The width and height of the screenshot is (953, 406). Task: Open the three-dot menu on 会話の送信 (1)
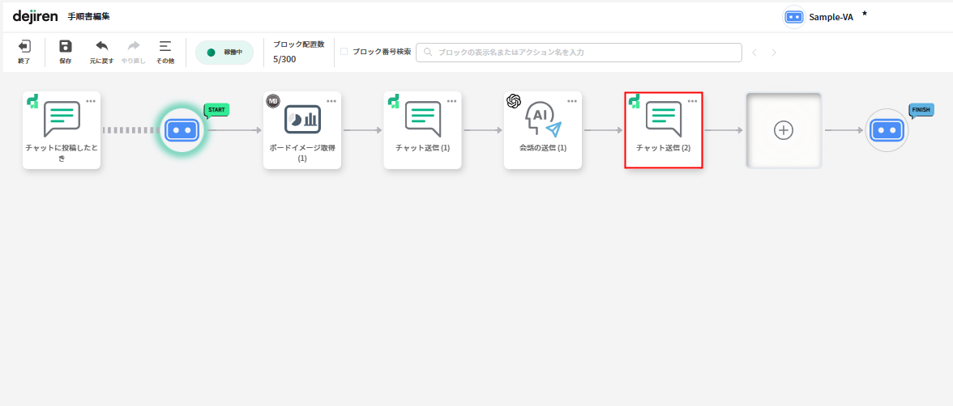click(572, 101)
